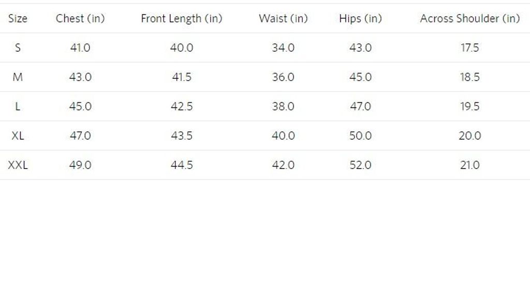Viewport: 530px width, 289px height.
Task: Click the XXL size row label
Action: [x=18, y=165]
